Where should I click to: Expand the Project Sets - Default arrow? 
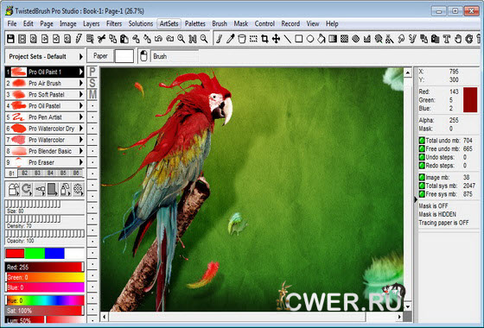pyautogui.click(x=81, y=57)
